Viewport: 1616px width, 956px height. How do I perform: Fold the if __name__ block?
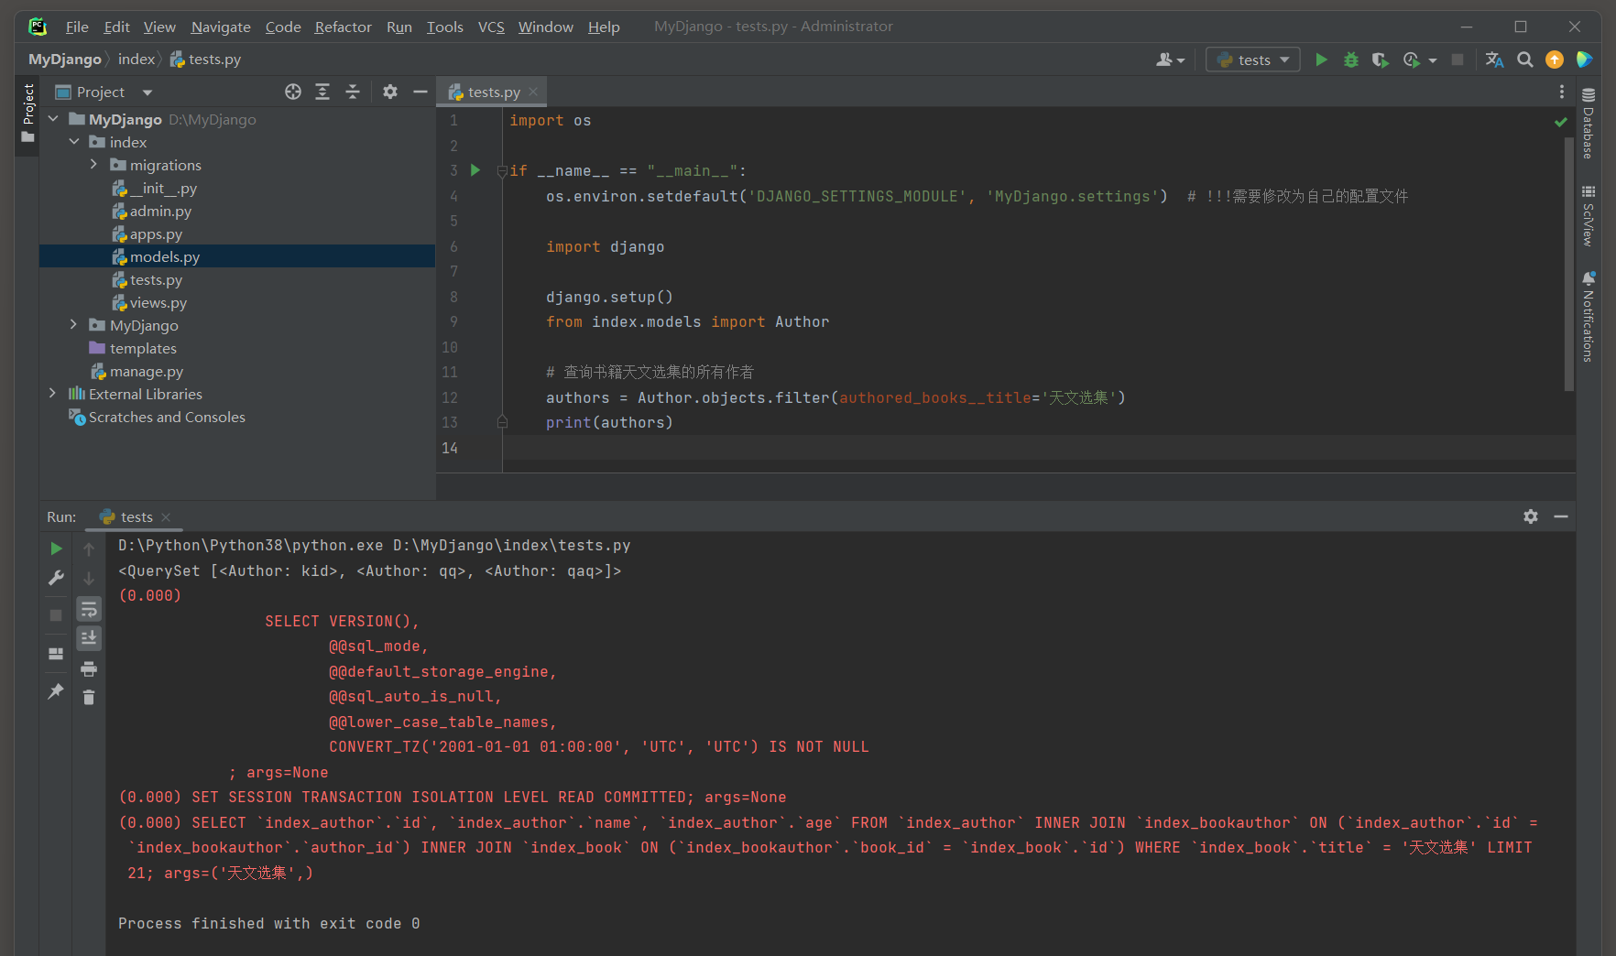(502, 170)
